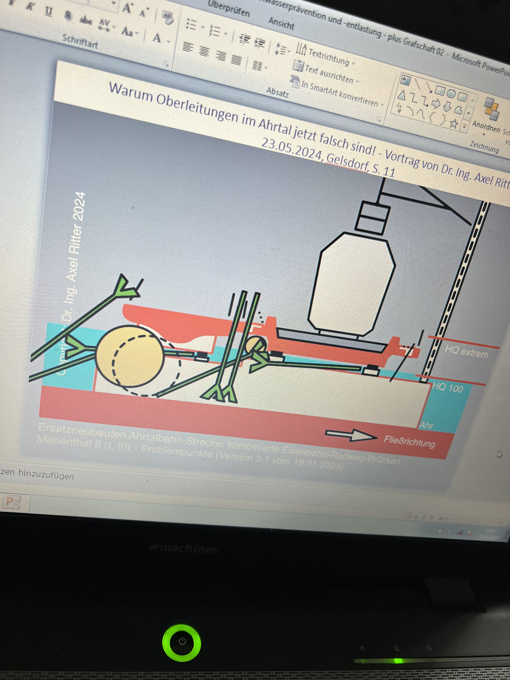Select right block arrow shape
The height and width of the screenshot is (680, 510).
click(435, 105)
